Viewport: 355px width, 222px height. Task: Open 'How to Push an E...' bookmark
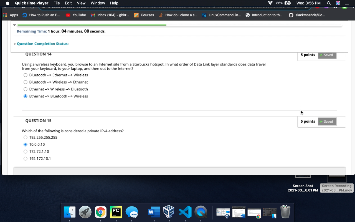pos(41,15)
